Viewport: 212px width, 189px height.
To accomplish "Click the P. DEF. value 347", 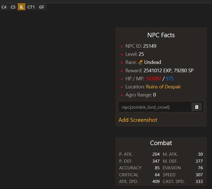I will (x=156, y=161).
